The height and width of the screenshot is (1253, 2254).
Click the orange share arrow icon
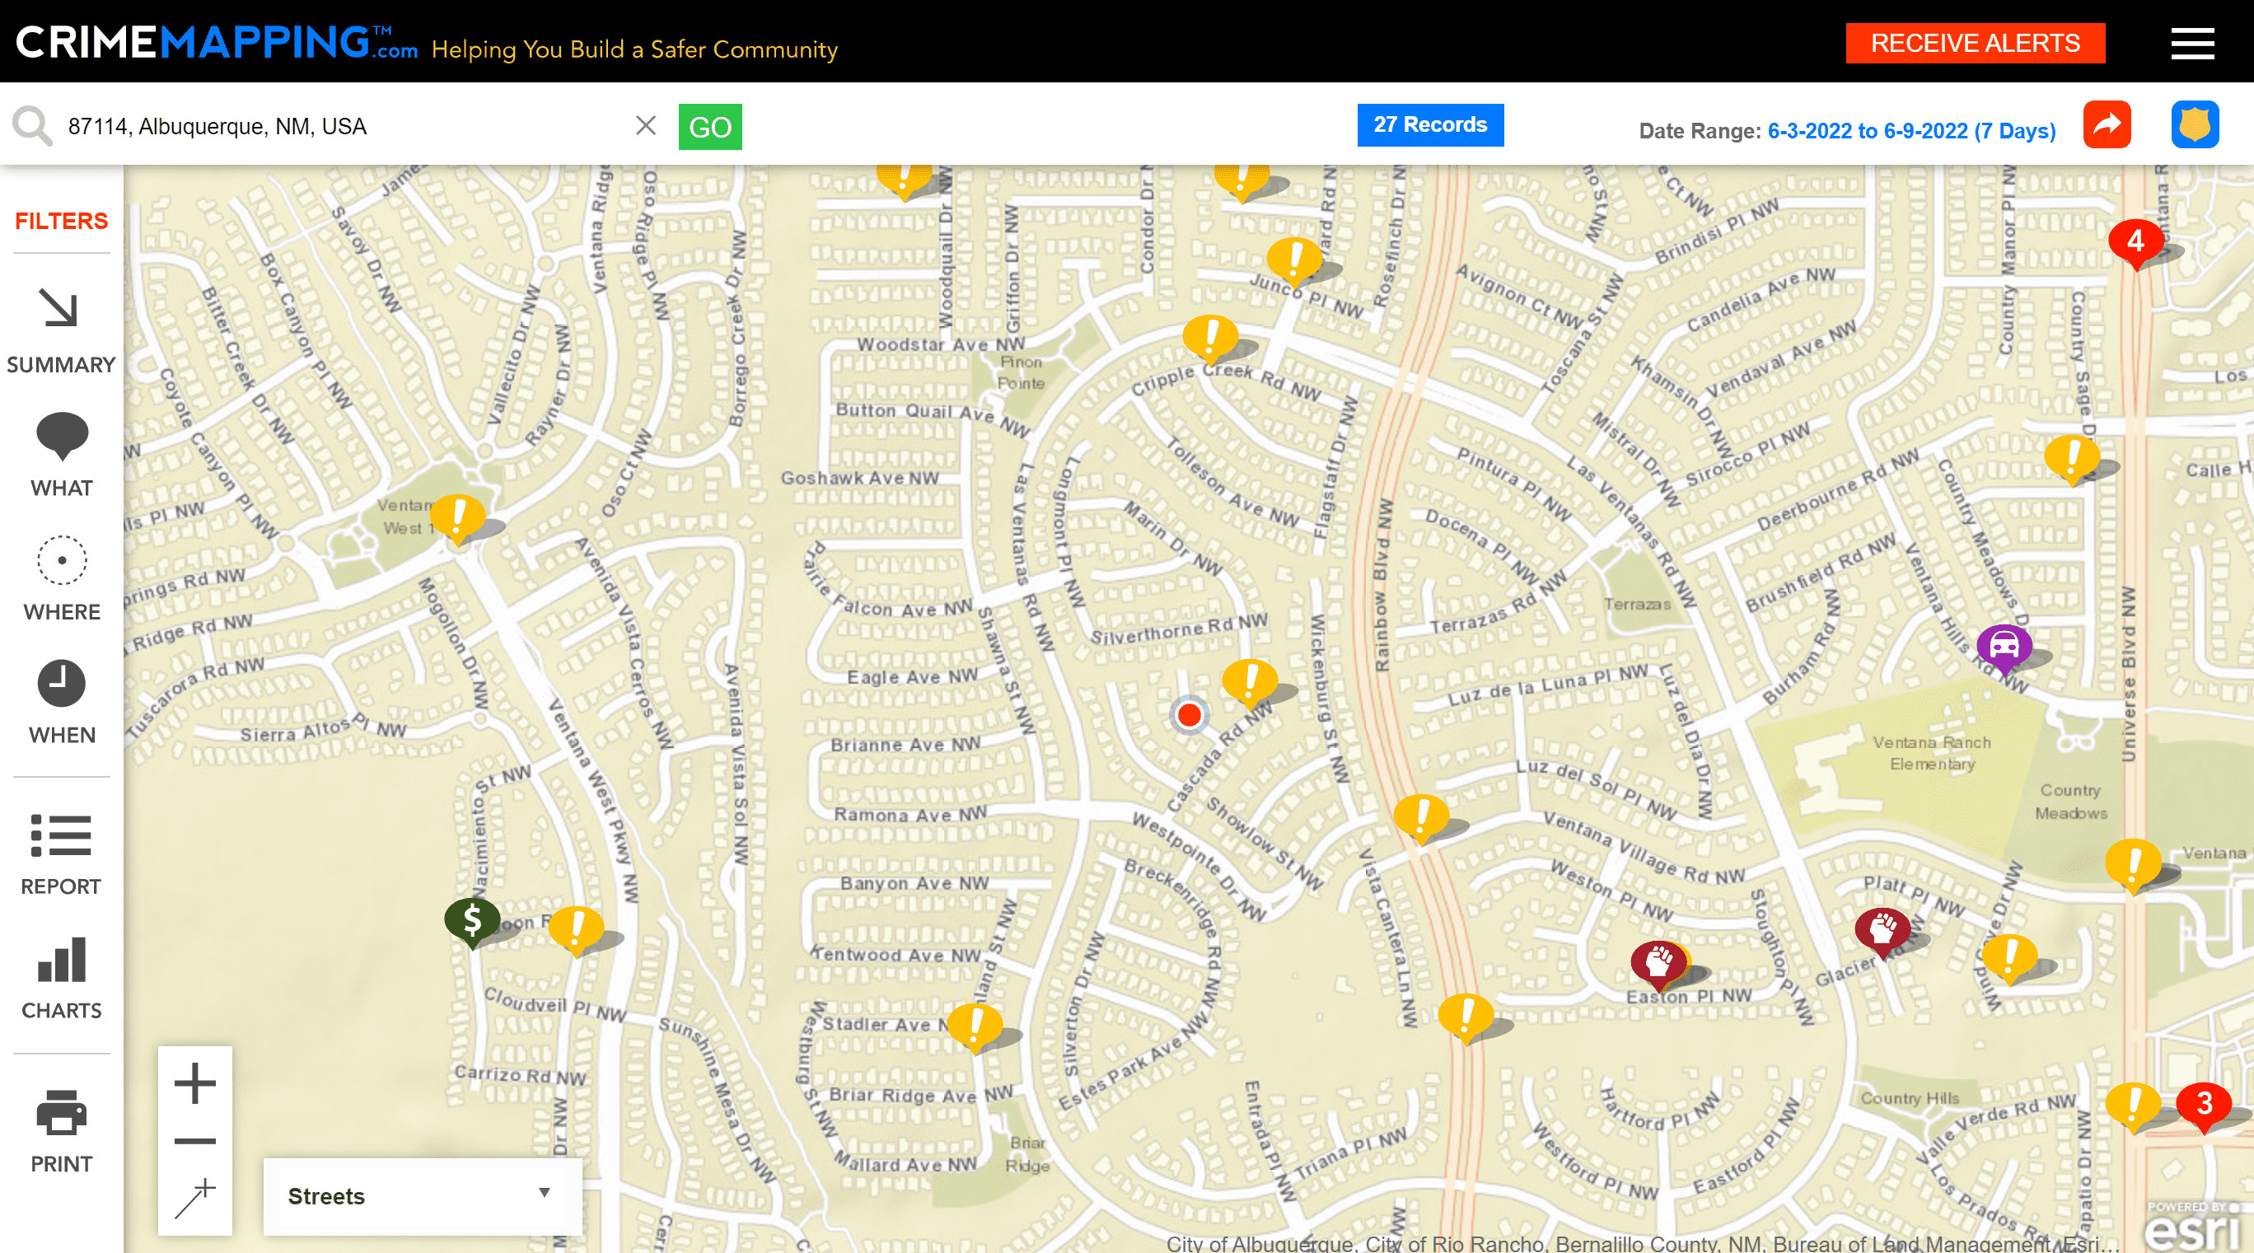[x=2107, y=125]
